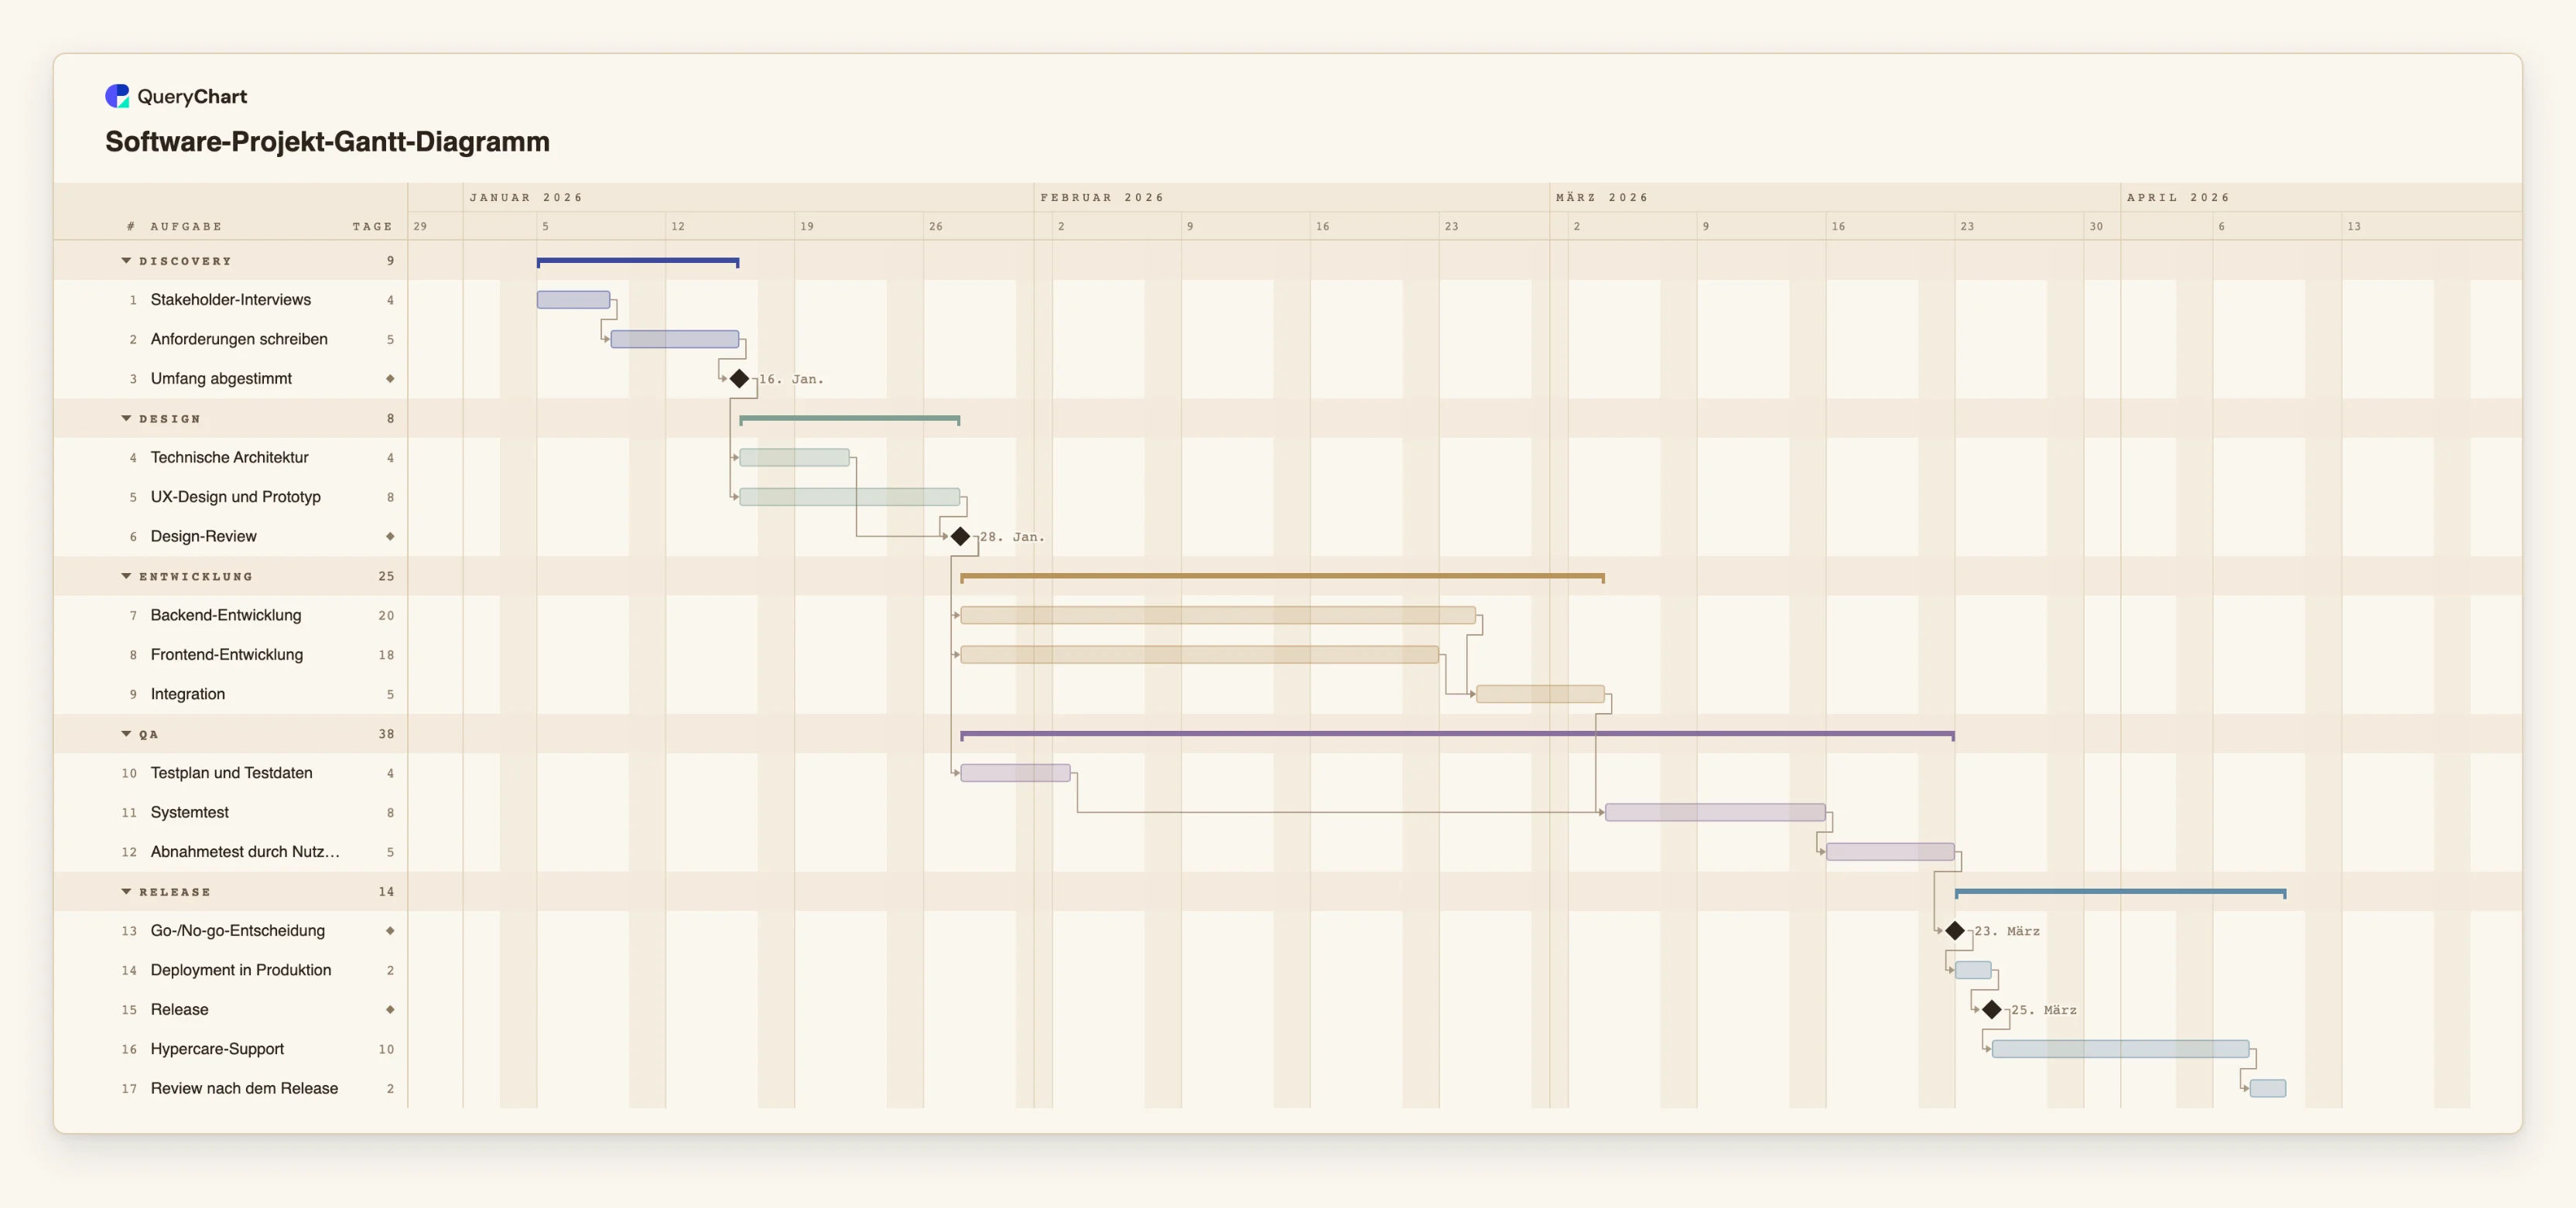Click the 'AUFGABE' column header
This screenshot has height=1208, width=2576.
(x=186, y=227)
